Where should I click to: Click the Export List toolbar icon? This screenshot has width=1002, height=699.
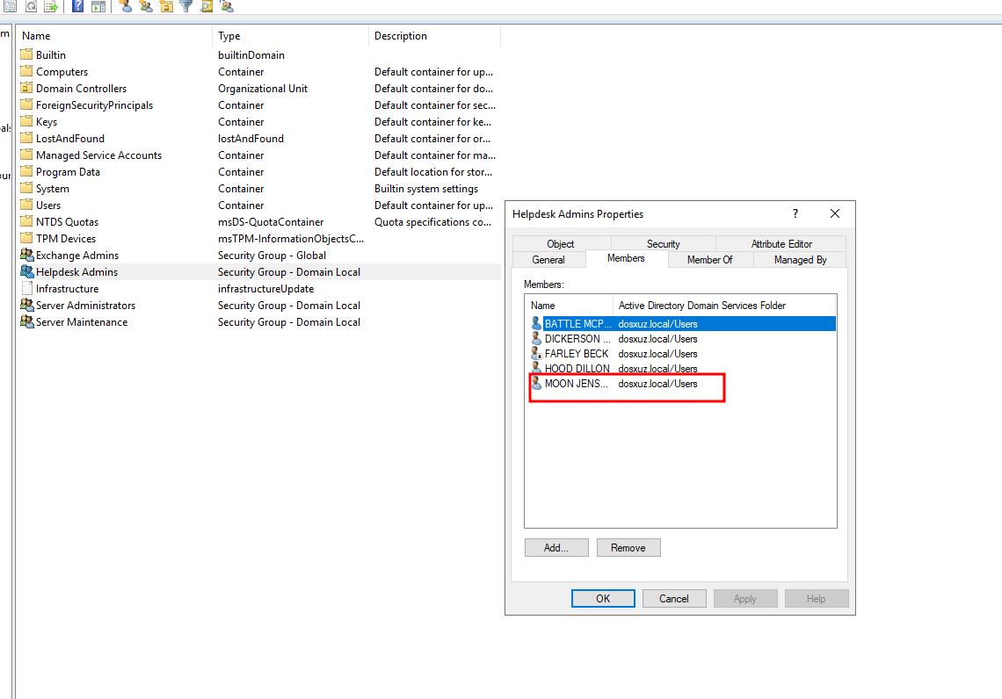point(51,6)
